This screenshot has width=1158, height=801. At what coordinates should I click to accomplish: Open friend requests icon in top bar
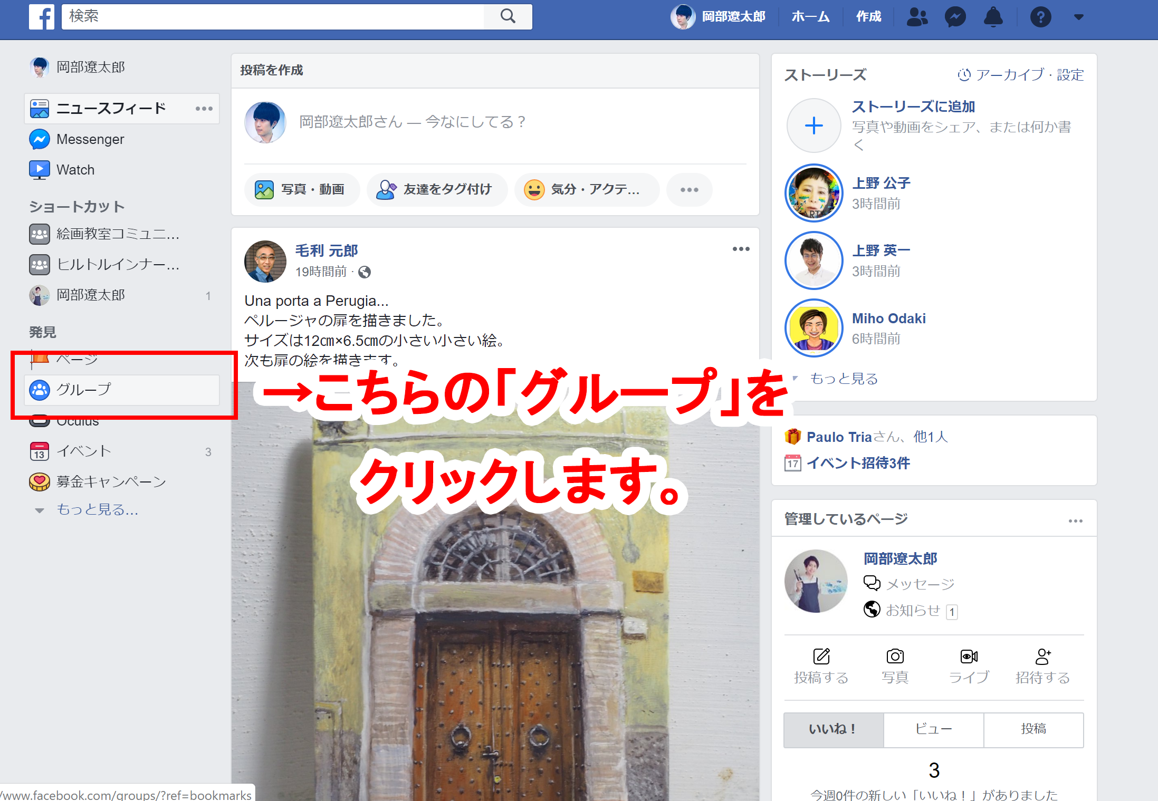(917, 17)
